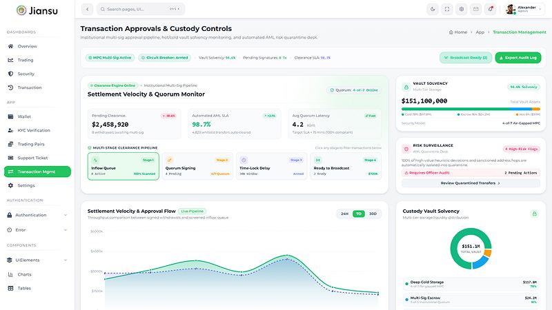552x310 pixels.
Task: Click Ready to Broadcast green icon
Action: 317,160
